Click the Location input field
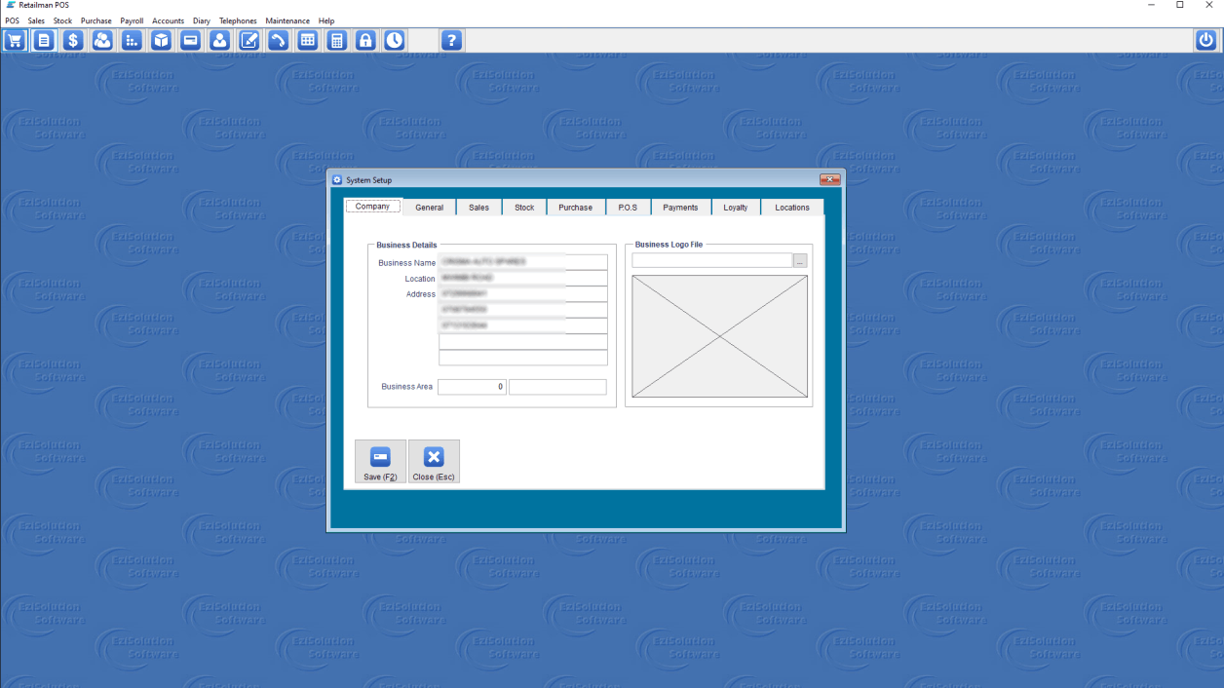Viewport: 1224px width, 688px height. (522, 278)
